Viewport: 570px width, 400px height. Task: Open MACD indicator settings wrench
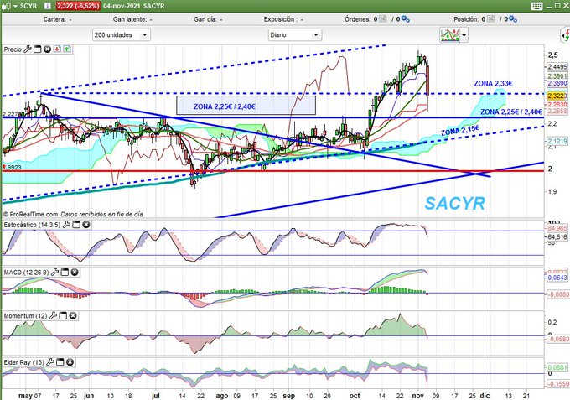coord(54,272)
